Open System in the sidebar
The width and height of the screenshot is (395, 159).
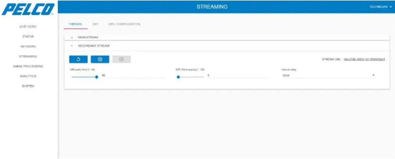28,86
